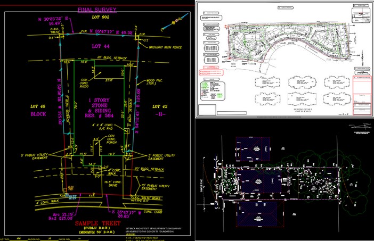Select the red title block on site plan

pyautogui.click(x=362, y=95)
